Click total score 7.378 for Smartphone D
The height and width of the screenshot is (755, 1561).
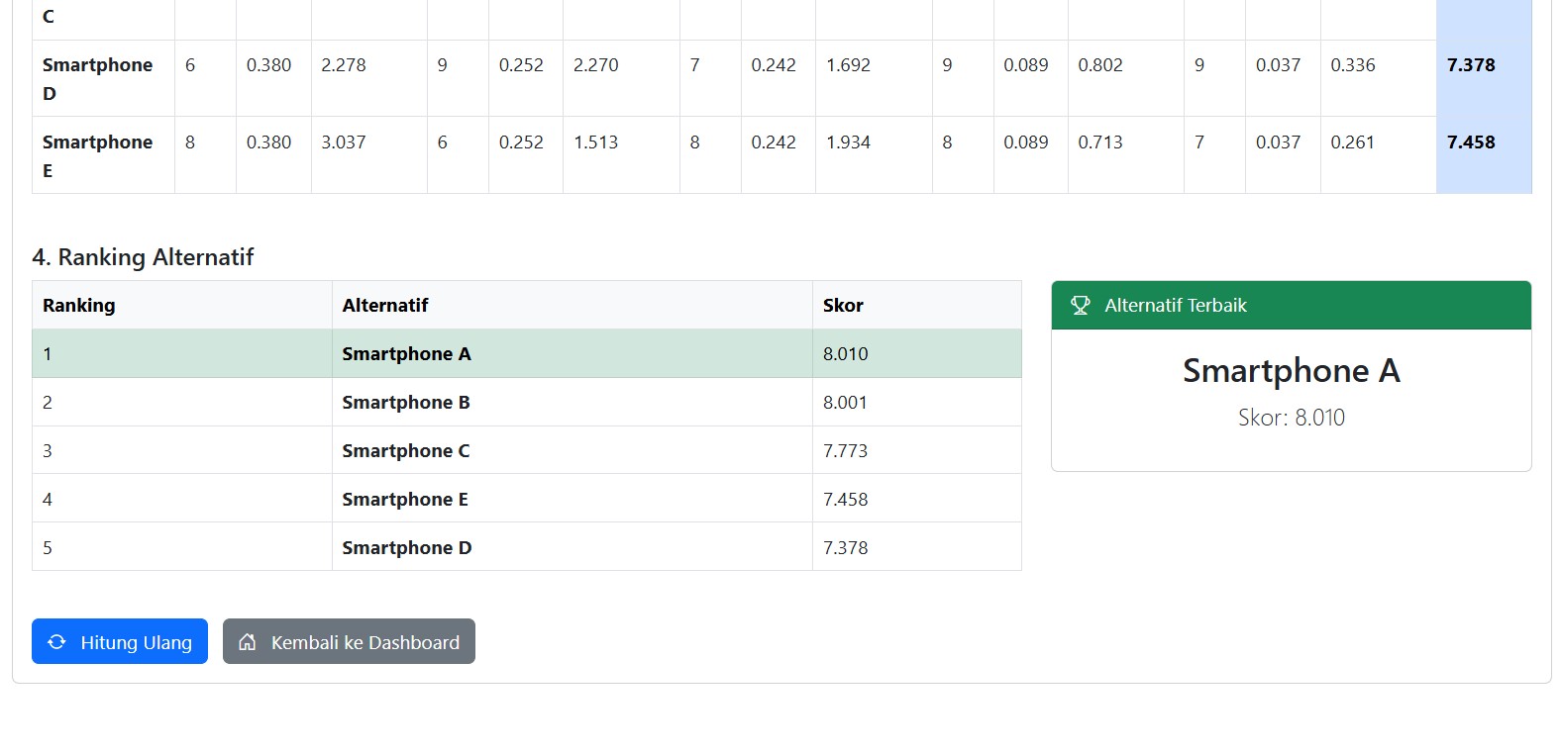[x=1471, y=64]
